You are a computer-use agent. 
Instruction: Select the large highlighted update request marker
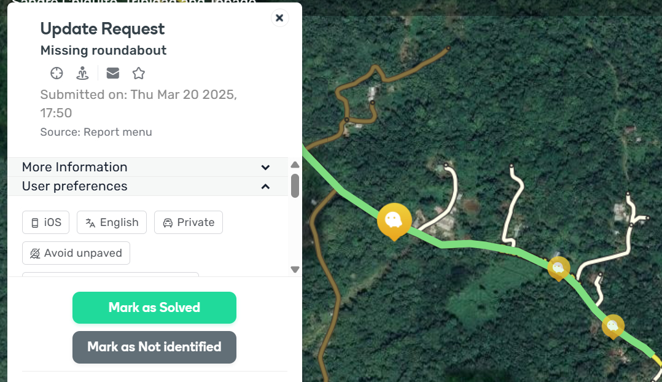pyautogui.click(x=394, y=219)
